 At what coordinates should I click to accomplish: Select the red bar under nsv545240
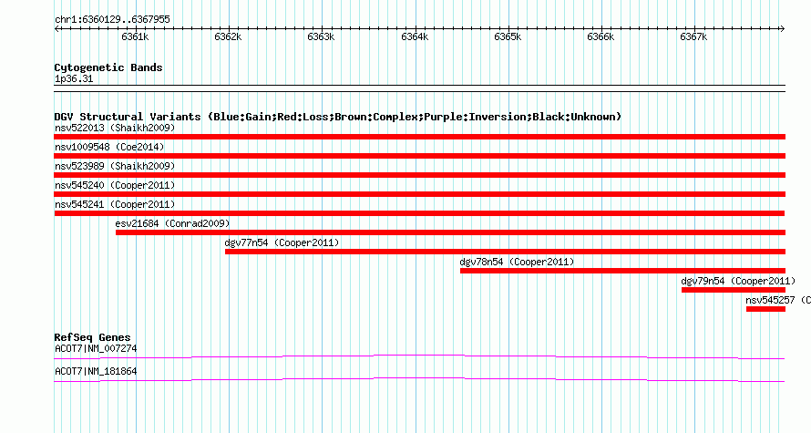419,194
